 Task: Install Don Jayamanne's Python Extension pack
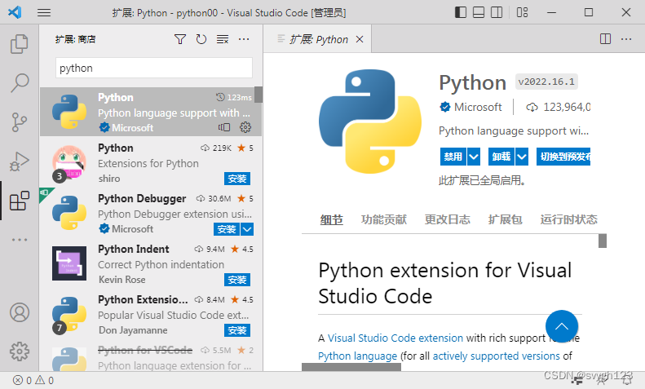237,330
